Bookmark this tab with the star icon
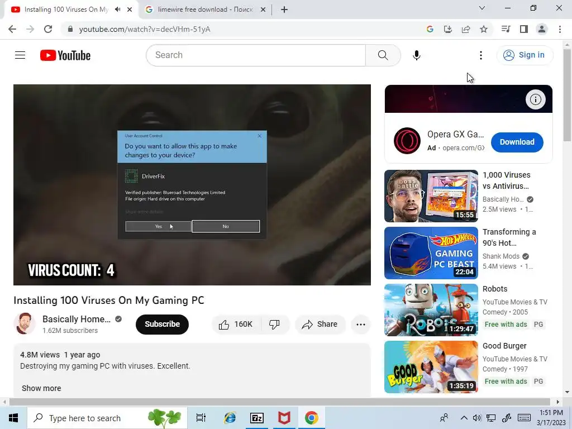 click(483, 29)
